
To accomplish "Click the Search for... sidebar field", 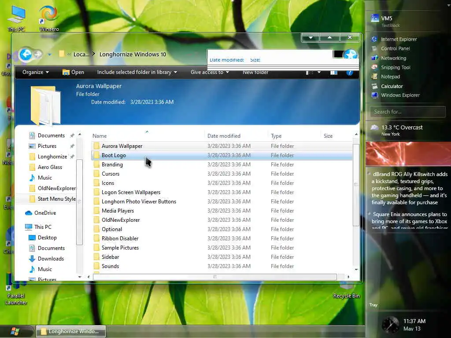I will 408,112.
